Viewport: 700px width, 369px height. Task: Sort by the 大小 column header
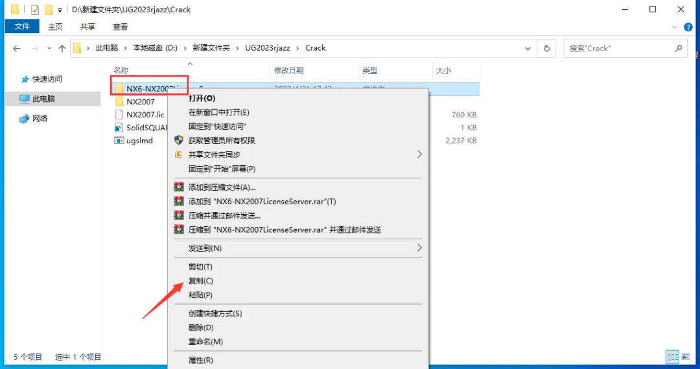[x=443, y=71]
